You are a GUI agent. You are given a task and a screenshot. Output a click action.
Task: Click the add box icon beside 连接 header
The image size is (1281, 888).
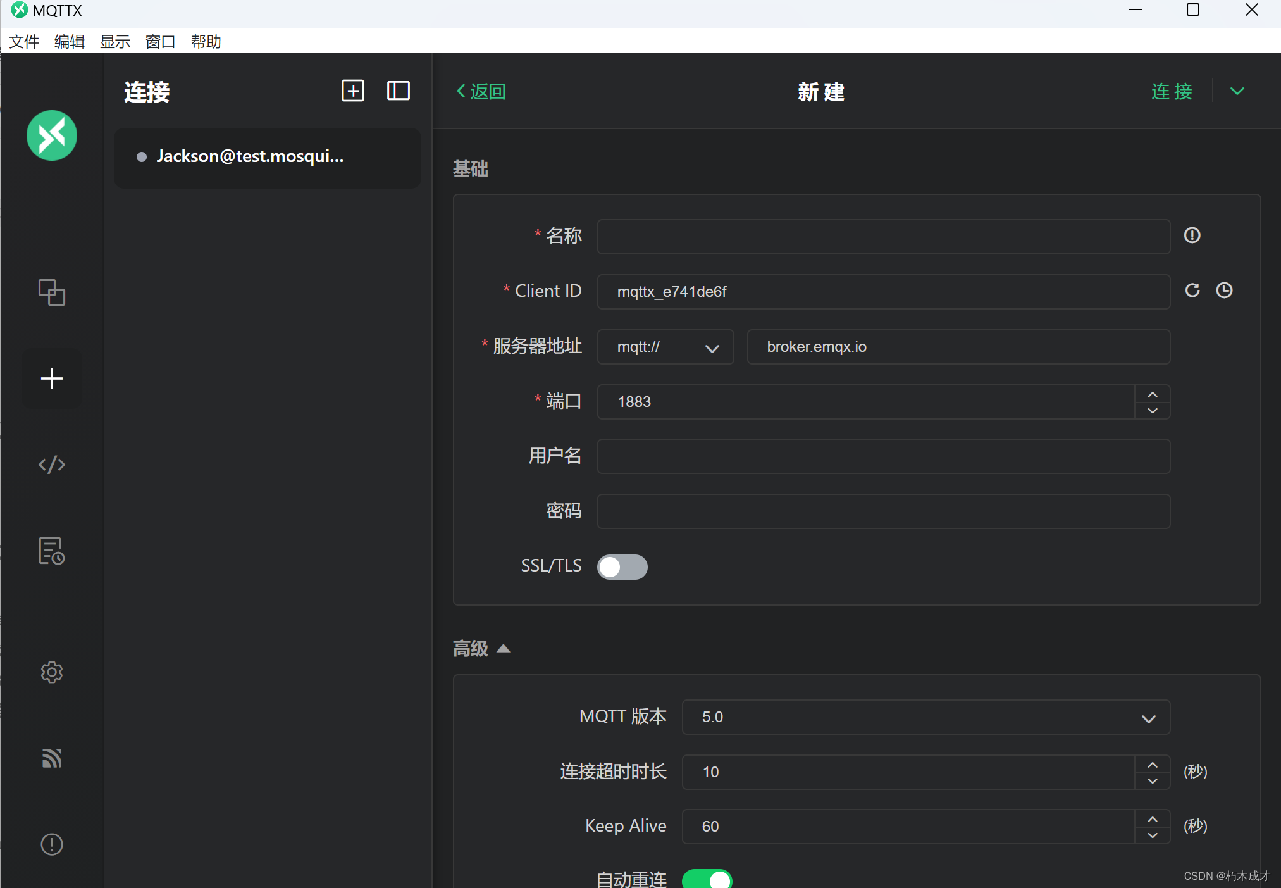pyautogui.click(x=353, y=91)
